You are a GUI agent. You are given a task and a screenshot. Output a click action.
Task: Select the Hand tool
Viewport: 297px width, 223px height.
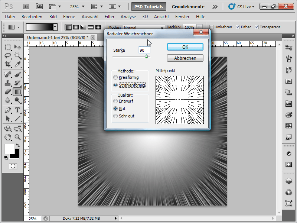coord(8,137)
